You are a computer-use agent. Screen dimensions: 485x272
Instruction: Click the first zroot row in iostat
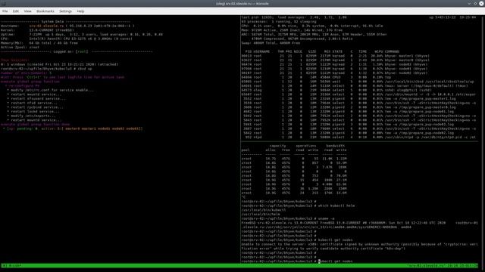coord(294,159)
